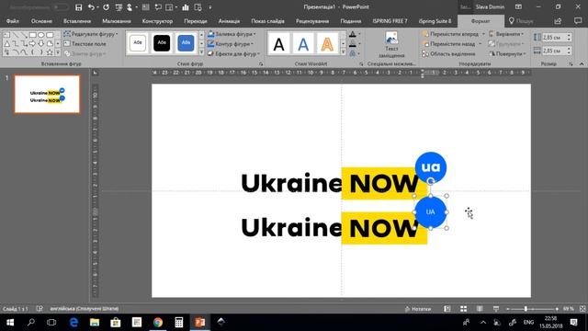Screen dimensions: 588x331
Task: Expand the shapes gallery More arrow
Action: coord(58,52)
